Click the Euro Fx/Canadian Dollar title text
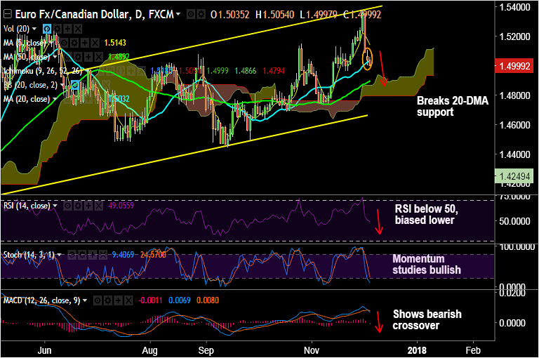The width and height of the screenshot is (539, 358). tap(95, 15)
